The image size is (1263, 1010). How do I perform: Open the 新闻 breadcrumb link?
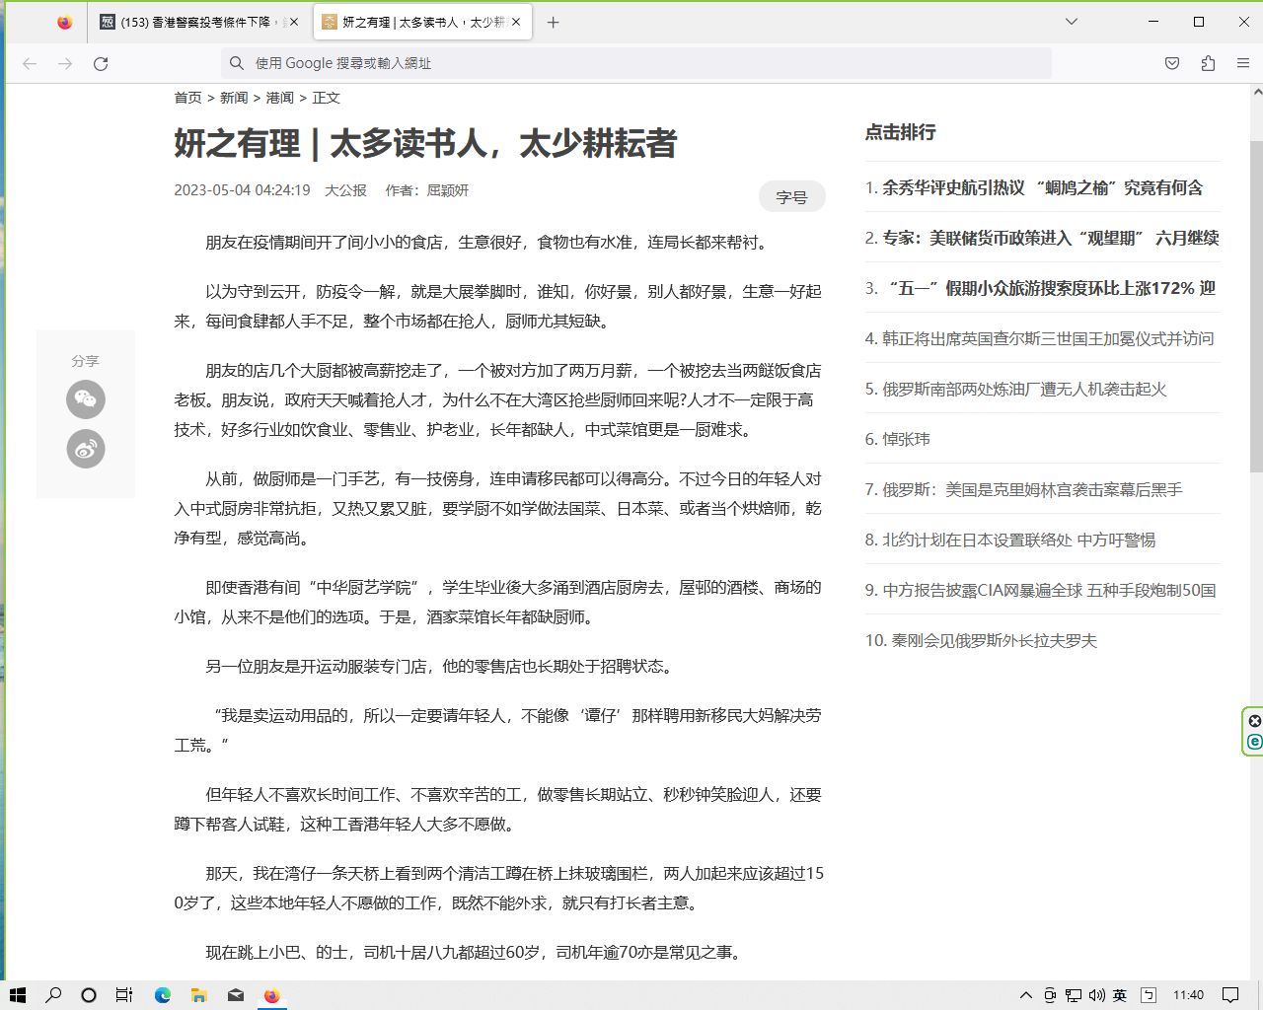(234, 98)
